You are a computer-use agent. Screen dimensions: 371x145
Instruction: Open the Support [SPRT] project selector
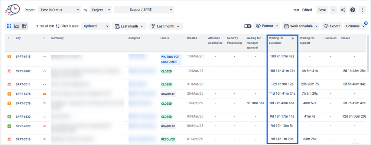pos(144,10)
